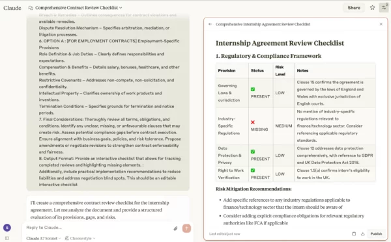This screenshot has width=391, height=242.
Task: Open the Claude 3.7 Sonnet model selector
Action: coord(44,238)
